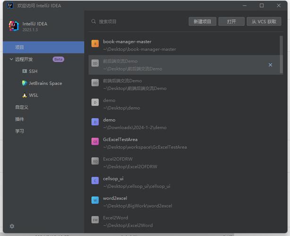
Task: Click the 从 VCS 获取 button
Action: click(264, 22)
